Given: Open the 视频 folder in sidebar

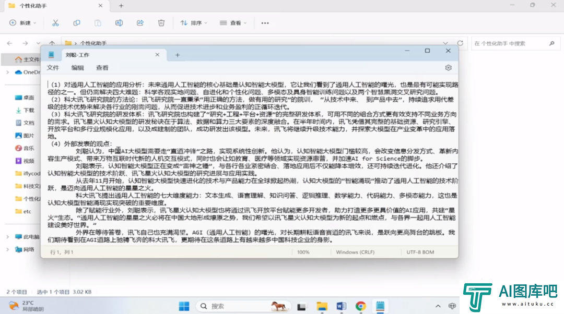Looking at the screenshot, I should point(25,161).
